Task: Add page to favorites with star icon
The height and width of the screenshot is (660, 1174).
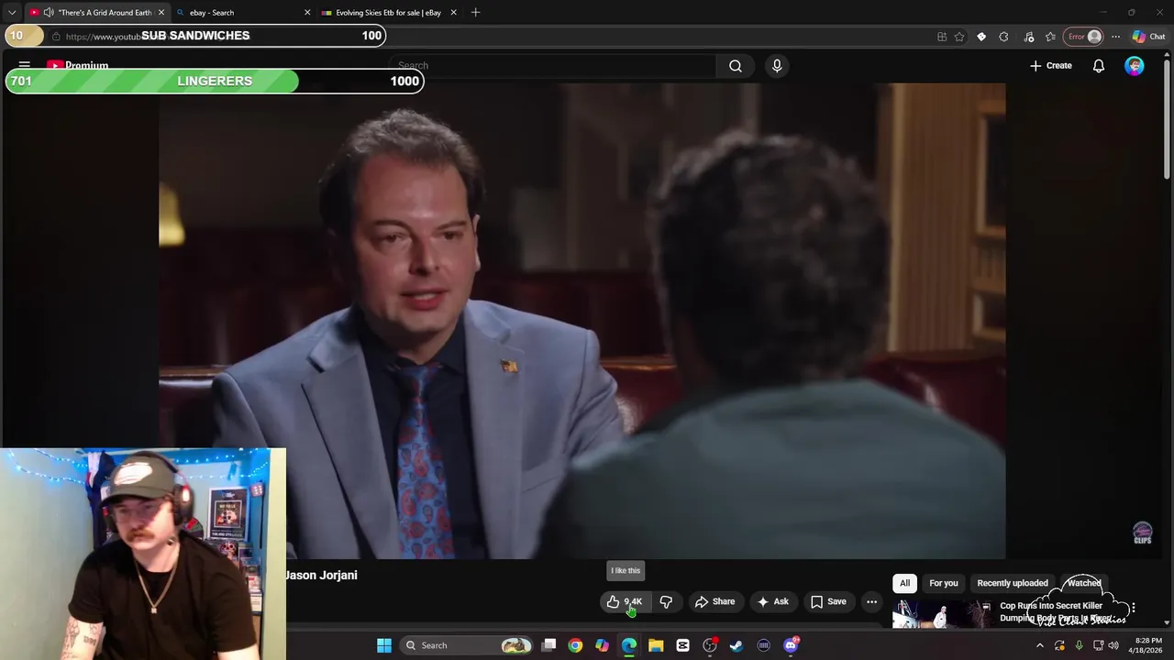Action: [959, 37]
